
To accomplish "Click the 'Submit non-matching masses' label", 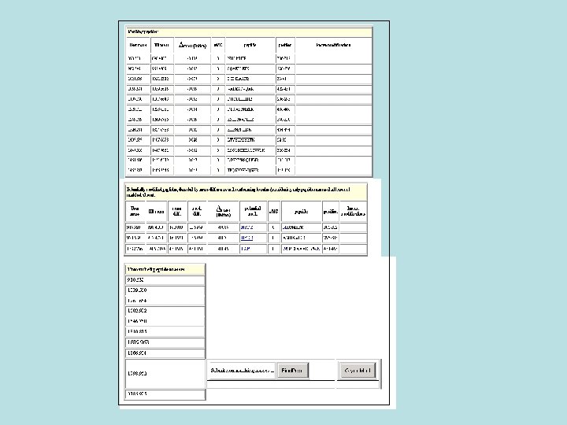I will click(241, 371).
